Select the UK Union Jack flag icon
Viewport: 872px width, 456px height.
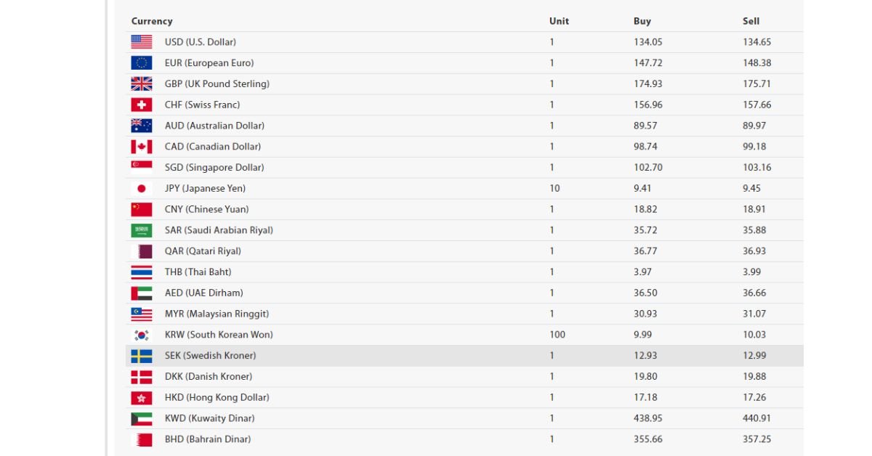tap(142, 84)
